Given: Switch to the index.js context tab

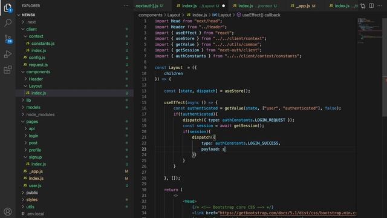Looking at the screenshot, I should coord(258,5).
